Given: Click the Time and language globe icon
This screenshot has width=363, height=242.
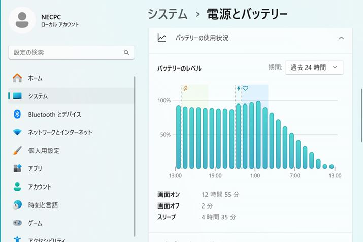Looking at the screenshot, I should (17, 205).
